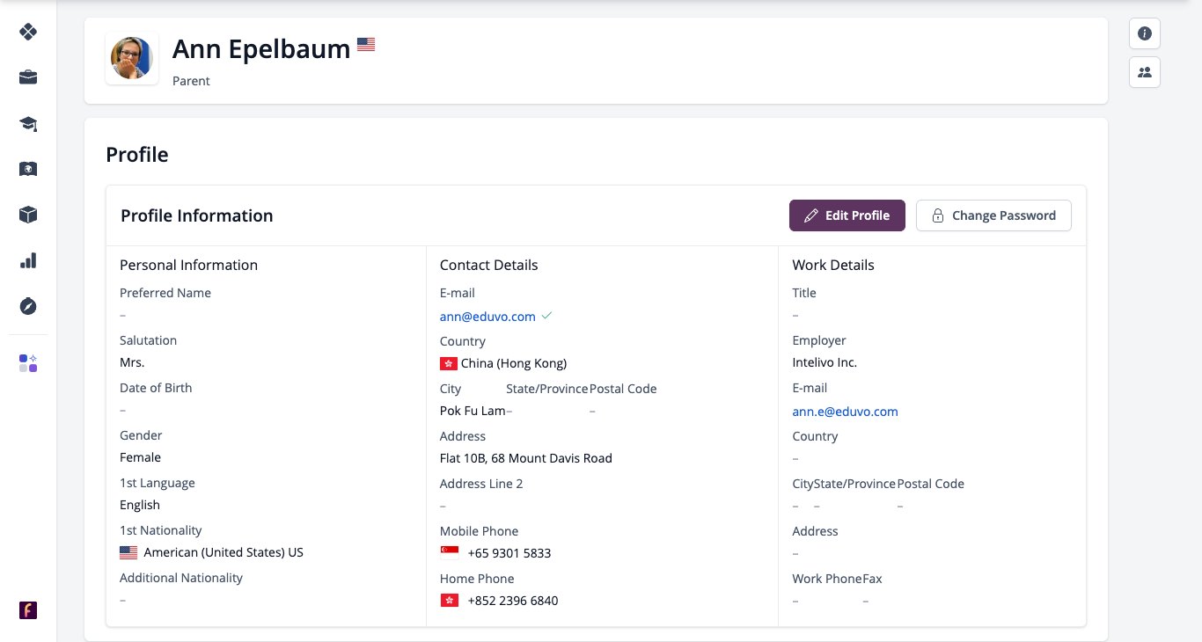Open the compass icon in sidebar
Screen dimensions: 1202x642
pyautogui.click(x=28, y=306)
